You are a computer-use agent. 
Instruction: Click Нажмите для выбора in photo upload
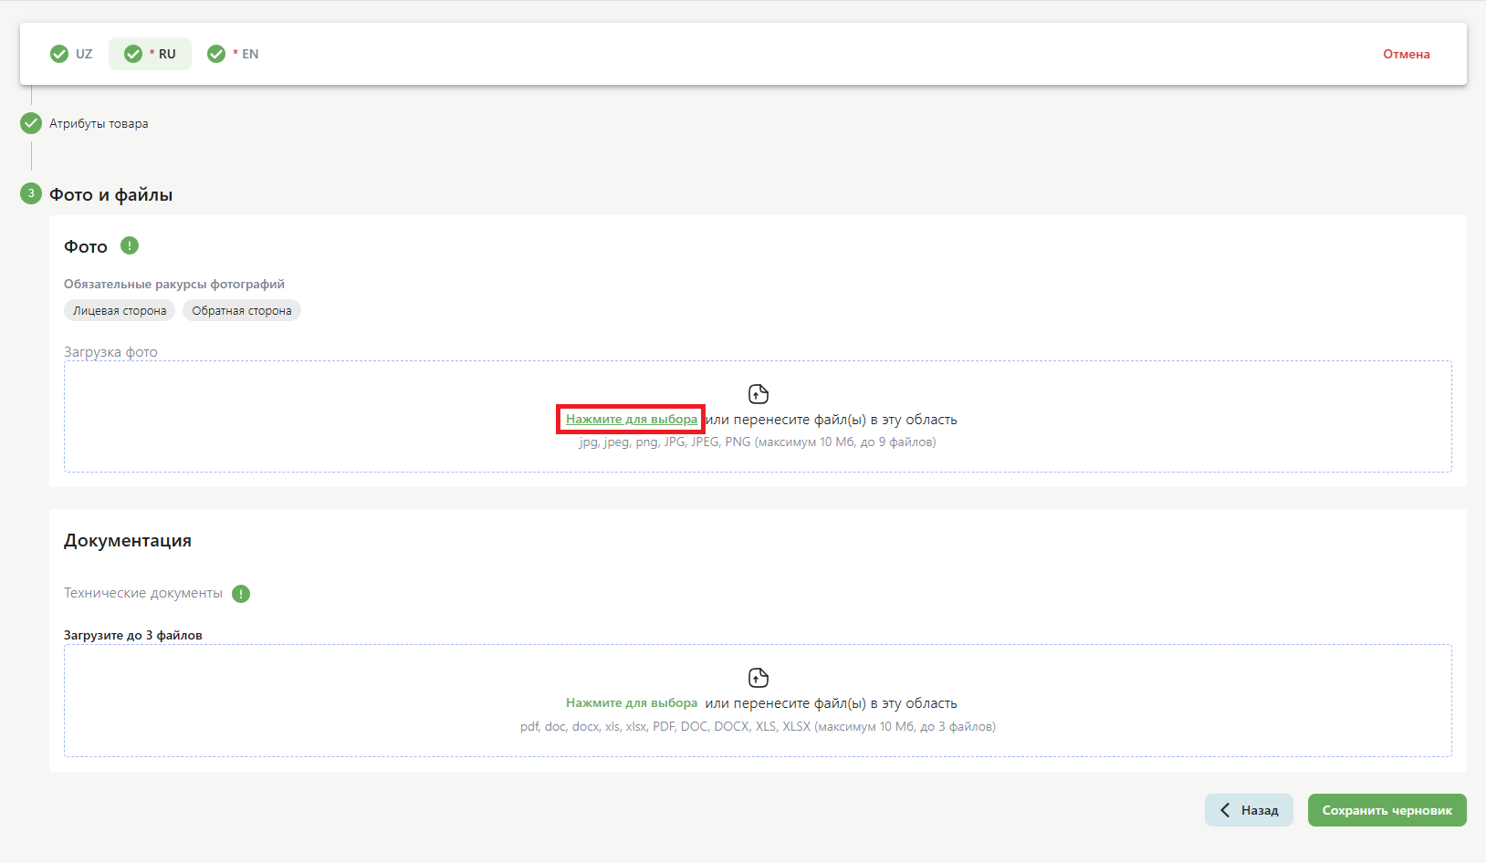pyautogui.click(x=631, y=420)
